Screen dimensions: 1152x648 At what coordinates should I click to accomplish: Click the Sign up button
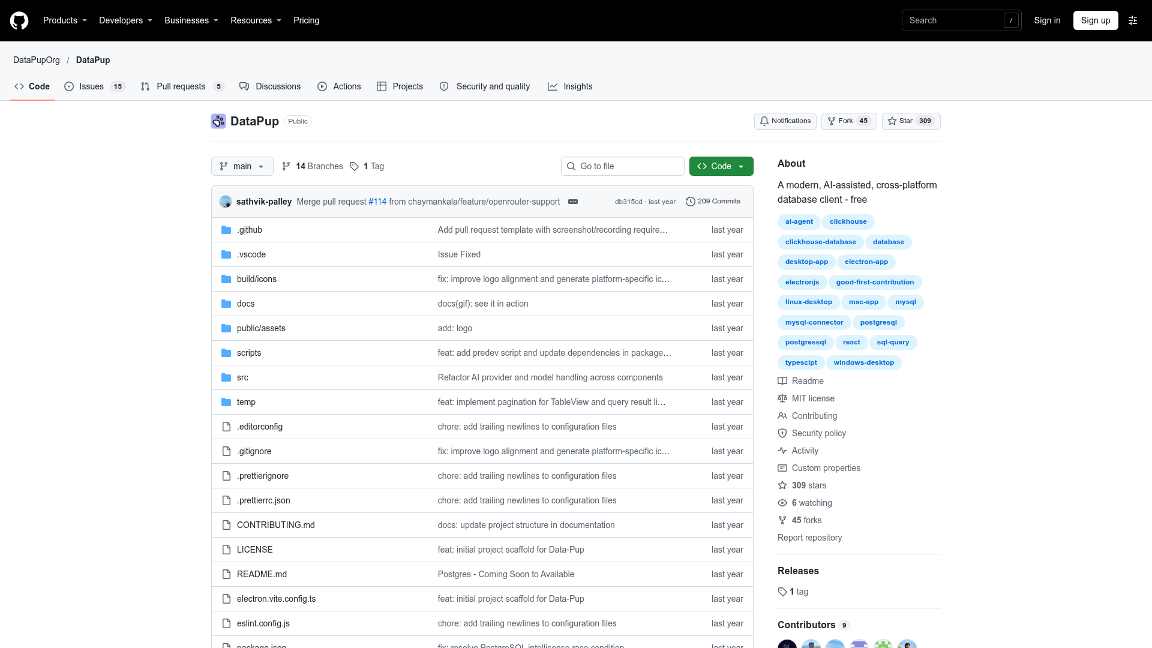click(x=1096, y=20)
